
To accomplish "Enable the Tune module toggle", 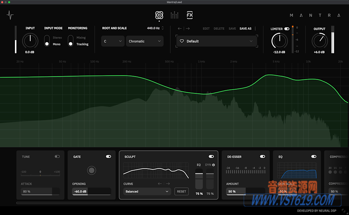I will click(x=57, y=156).
